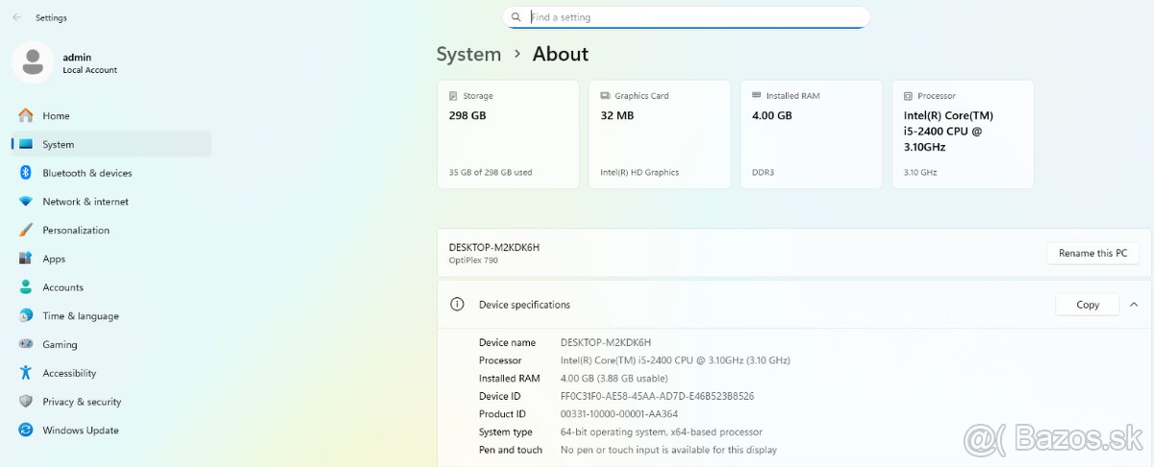Click the Windows Update sync icon

click(26, 430)
